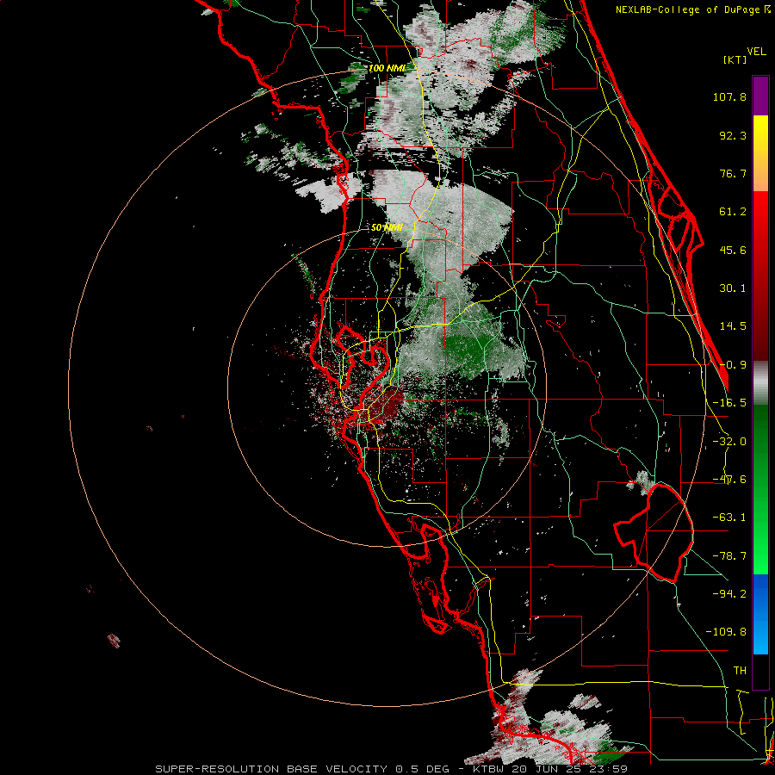Viewport: 775px width, 775px height.
Task: Click the Super-Resolution Base Velocity caption
Action: click(392, 769)
